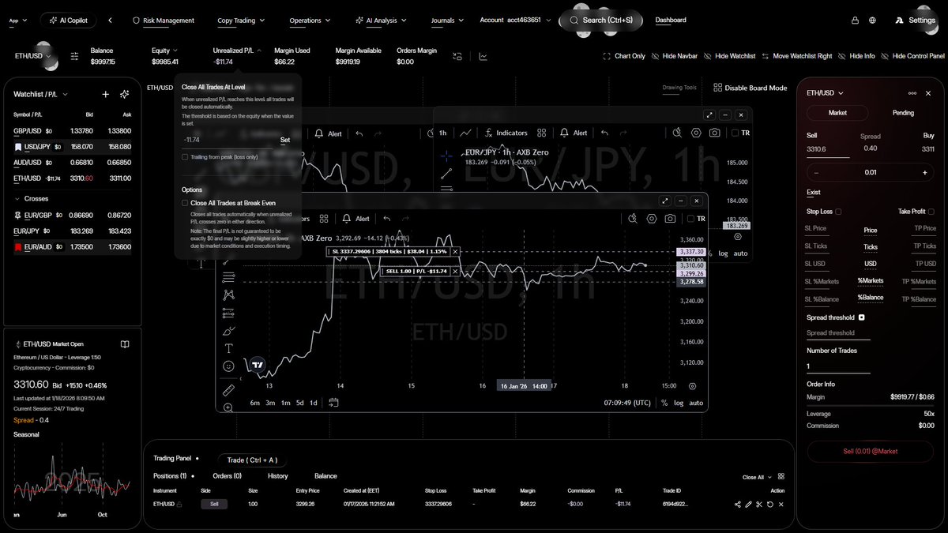
Task: Open the globe language icon
Action: [872, 21]
